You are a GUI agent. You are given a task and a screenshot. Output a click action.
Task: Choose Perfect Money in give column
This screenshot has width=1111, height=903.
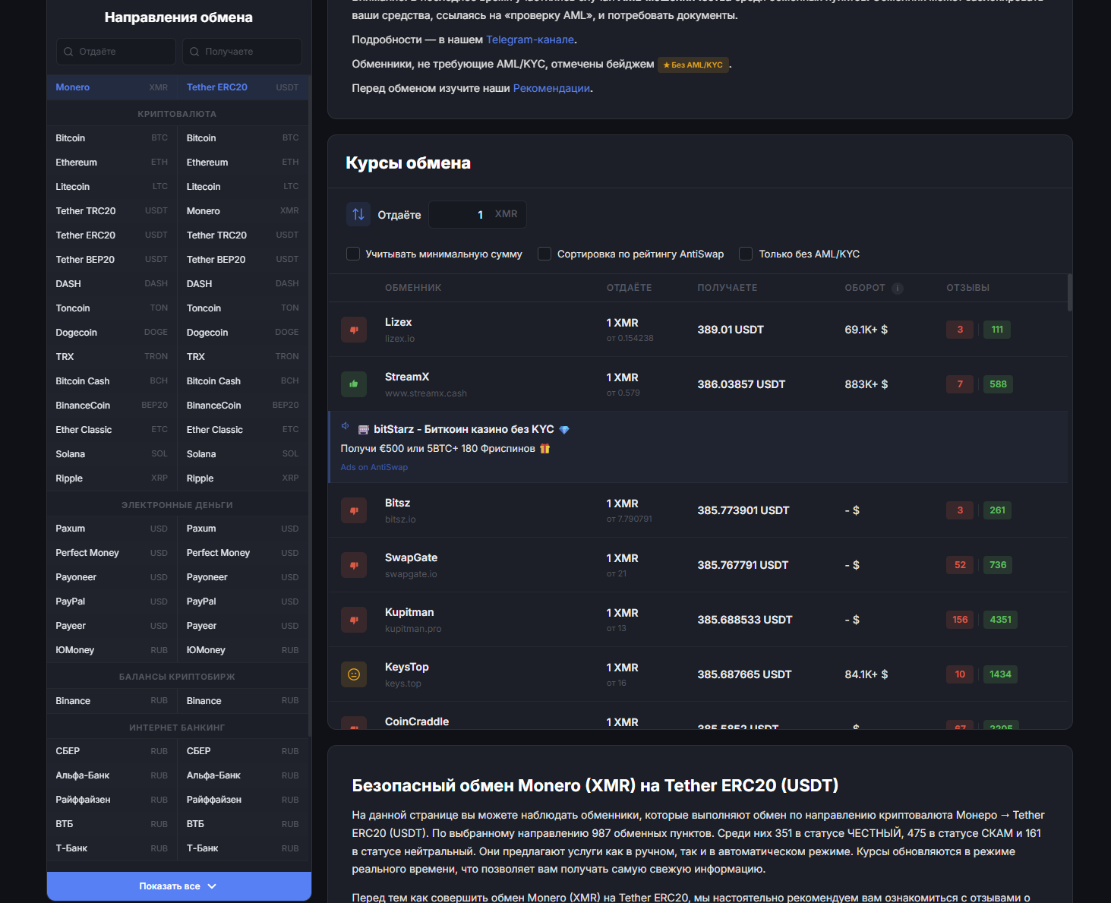[112, 553]
